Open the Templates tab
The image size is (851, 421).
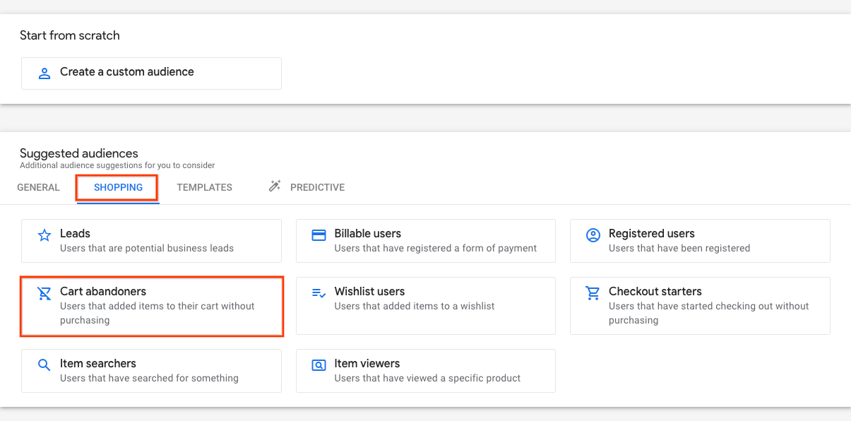(205, 187)
